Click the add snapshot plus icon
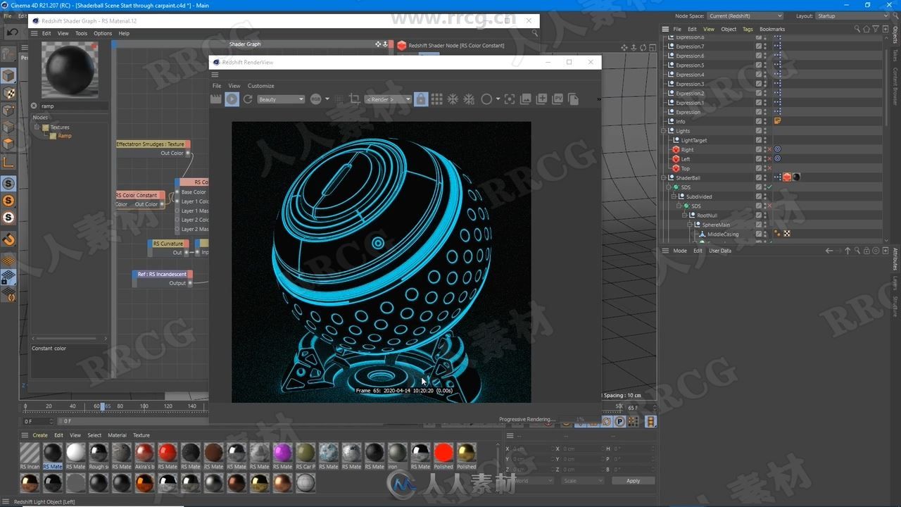Screen dimensions: 901x507 [x=542, y=99]
